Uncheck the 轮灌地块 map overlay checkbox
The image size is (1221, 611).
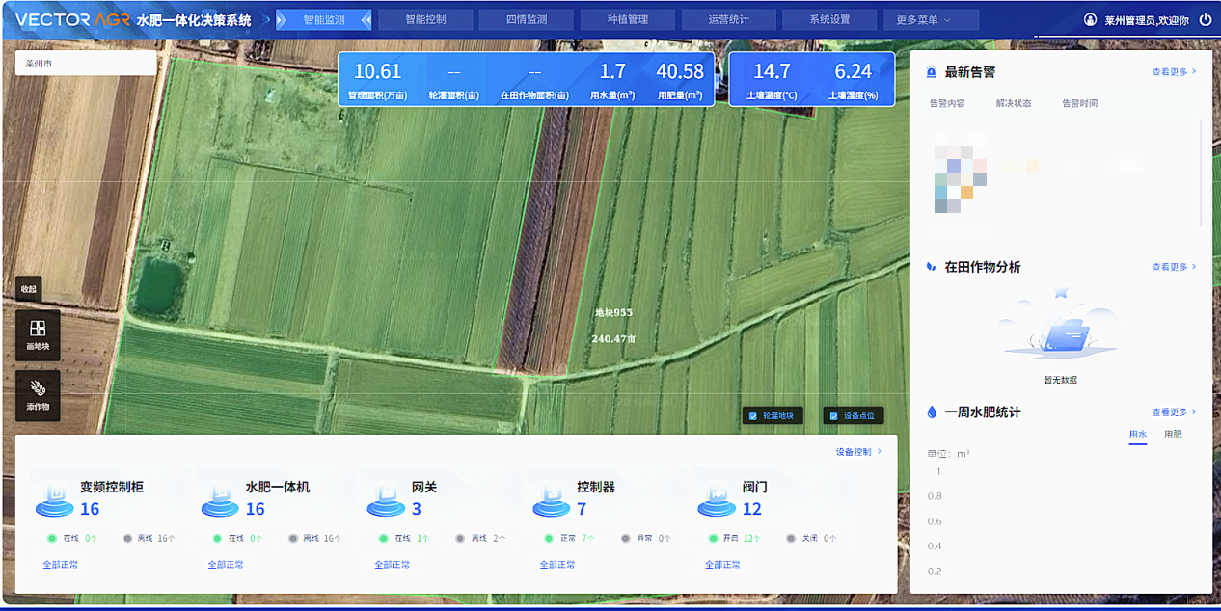(755, 415)
